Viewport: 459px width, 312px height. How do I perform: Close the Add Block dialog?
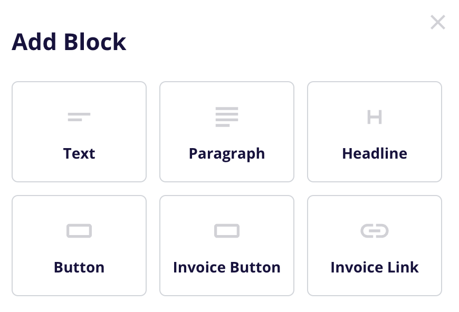point(437,22)
